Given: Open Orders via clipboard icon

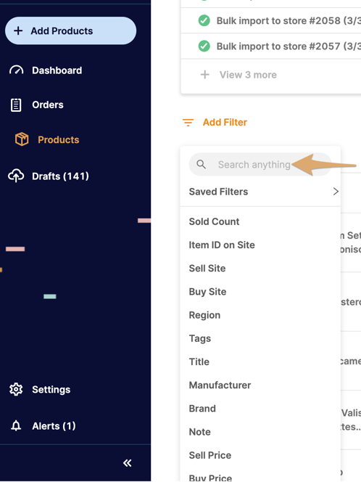Looking at the screenshot, I should (16, 105).
